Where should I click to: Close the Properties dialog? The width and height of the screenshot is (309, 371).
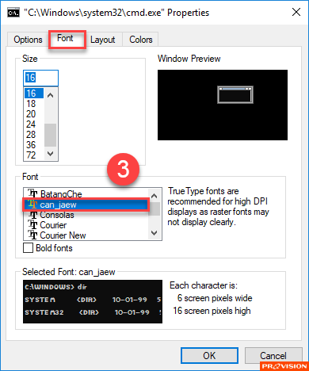click(x=296, y=12)
